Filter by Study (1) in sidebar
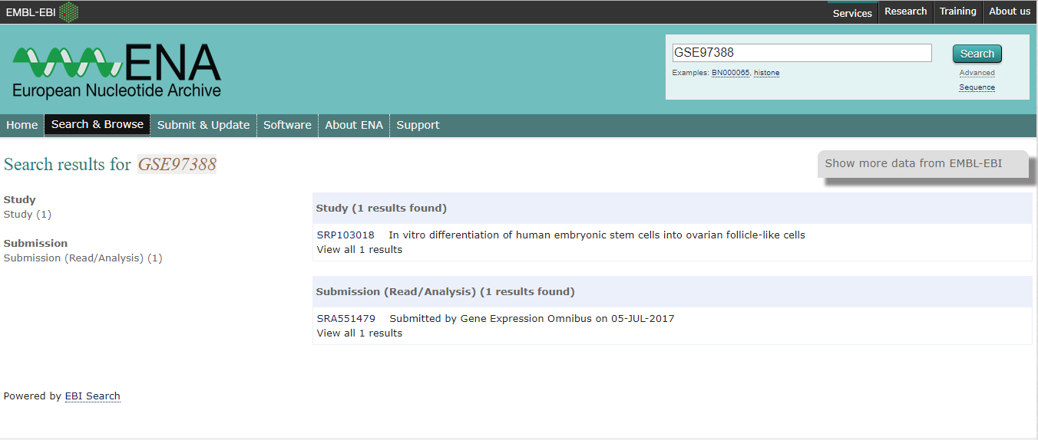The height and width of the screenshot is (440, 1038). (28, 215)
